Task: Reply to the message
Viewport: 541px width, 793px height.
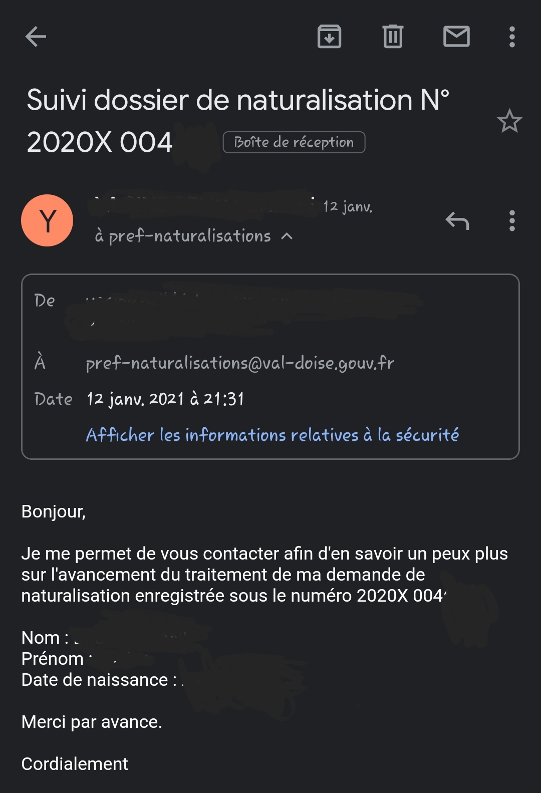Action: pyautogui.click(x=457, y=220)
